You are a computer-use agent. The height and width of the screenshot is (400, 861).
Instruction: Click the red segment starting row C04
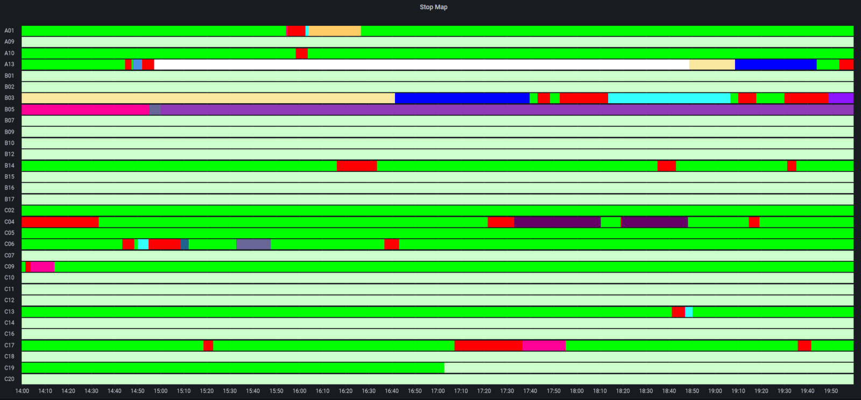pos(60,222)
